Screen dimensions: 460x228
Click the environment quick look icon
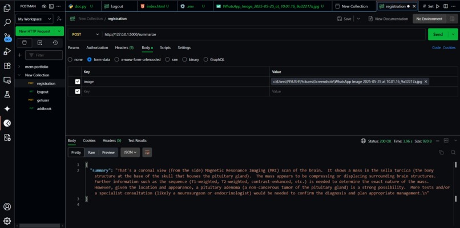[451, 19]
